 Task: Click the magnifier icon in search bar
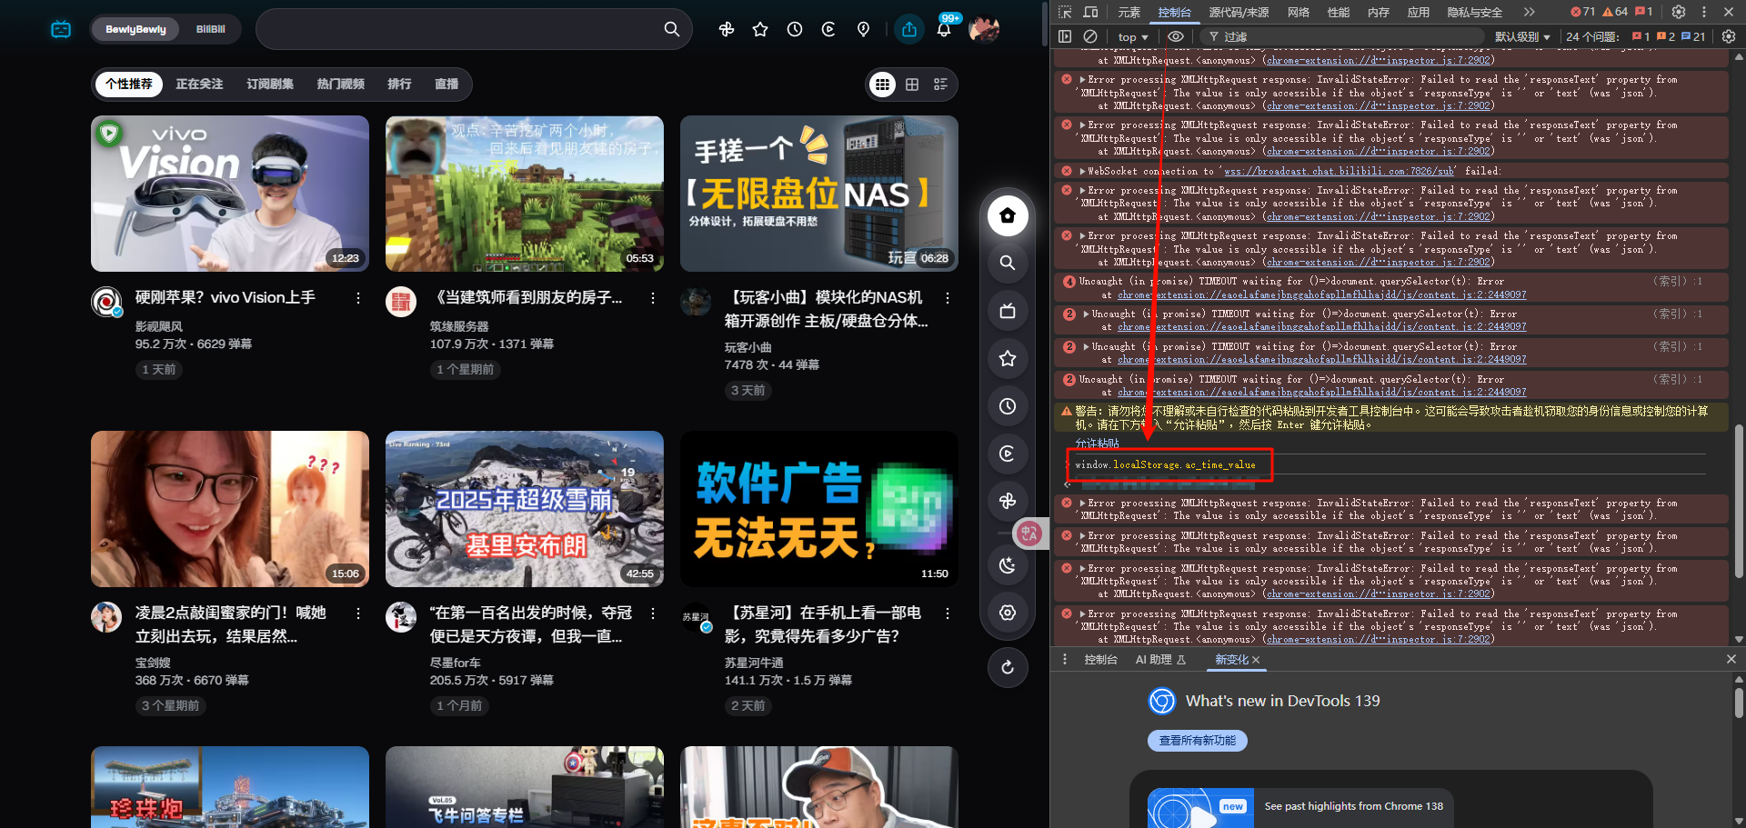click(672, 29)
